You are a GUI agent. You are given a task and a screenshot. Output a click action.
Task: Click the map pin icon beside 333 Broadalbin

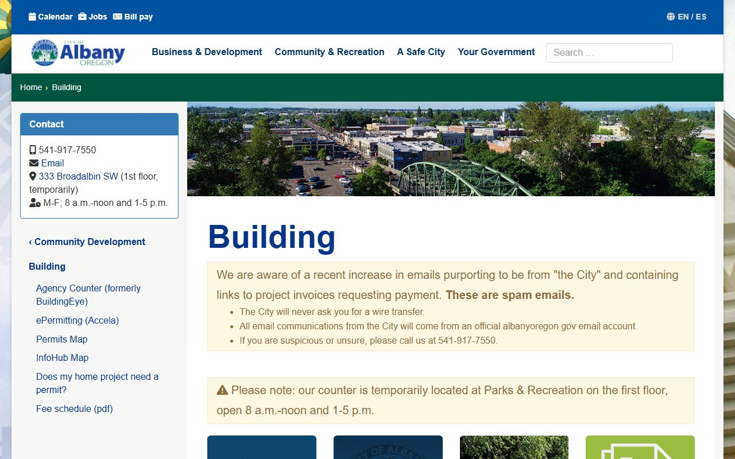(x=33, y=176)
